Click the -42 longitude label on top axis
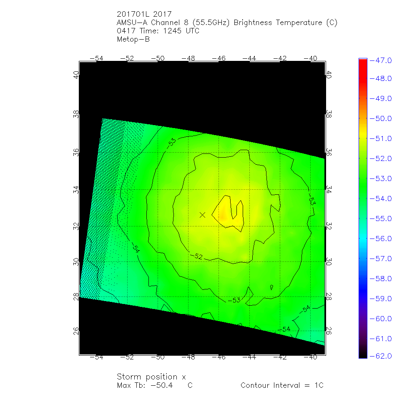The image size is (417, 417). 280,58
